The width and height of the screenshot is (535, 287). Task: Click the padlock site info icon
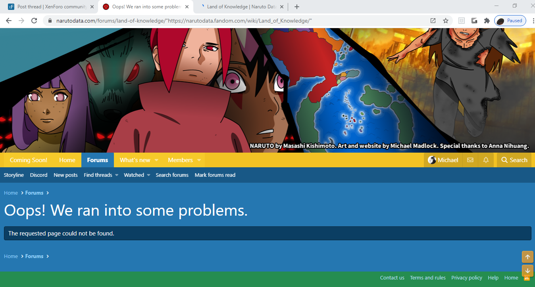[x=50, y=21]
